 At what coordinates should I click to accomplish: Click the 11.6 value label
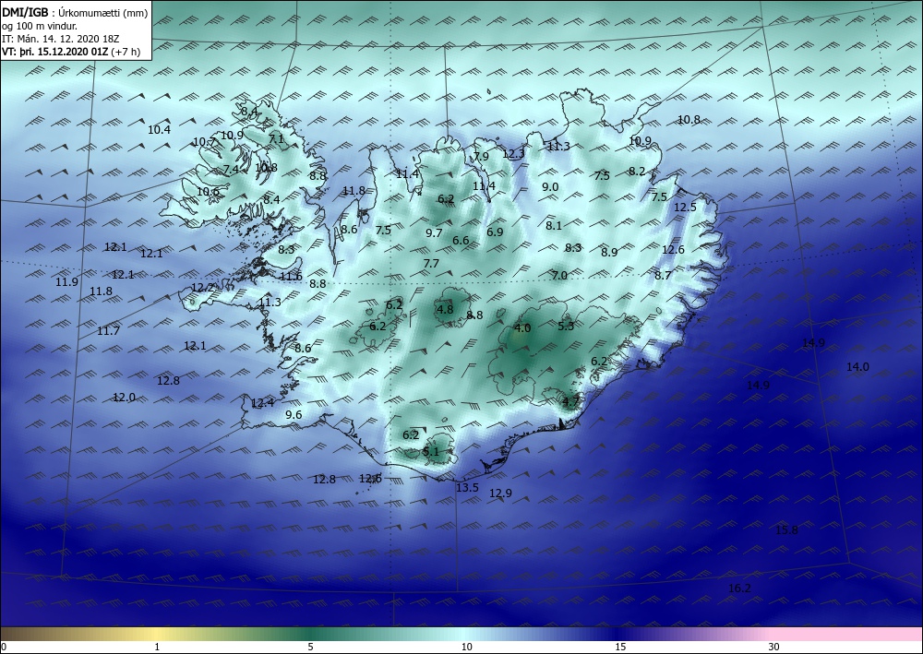point(291,277)
